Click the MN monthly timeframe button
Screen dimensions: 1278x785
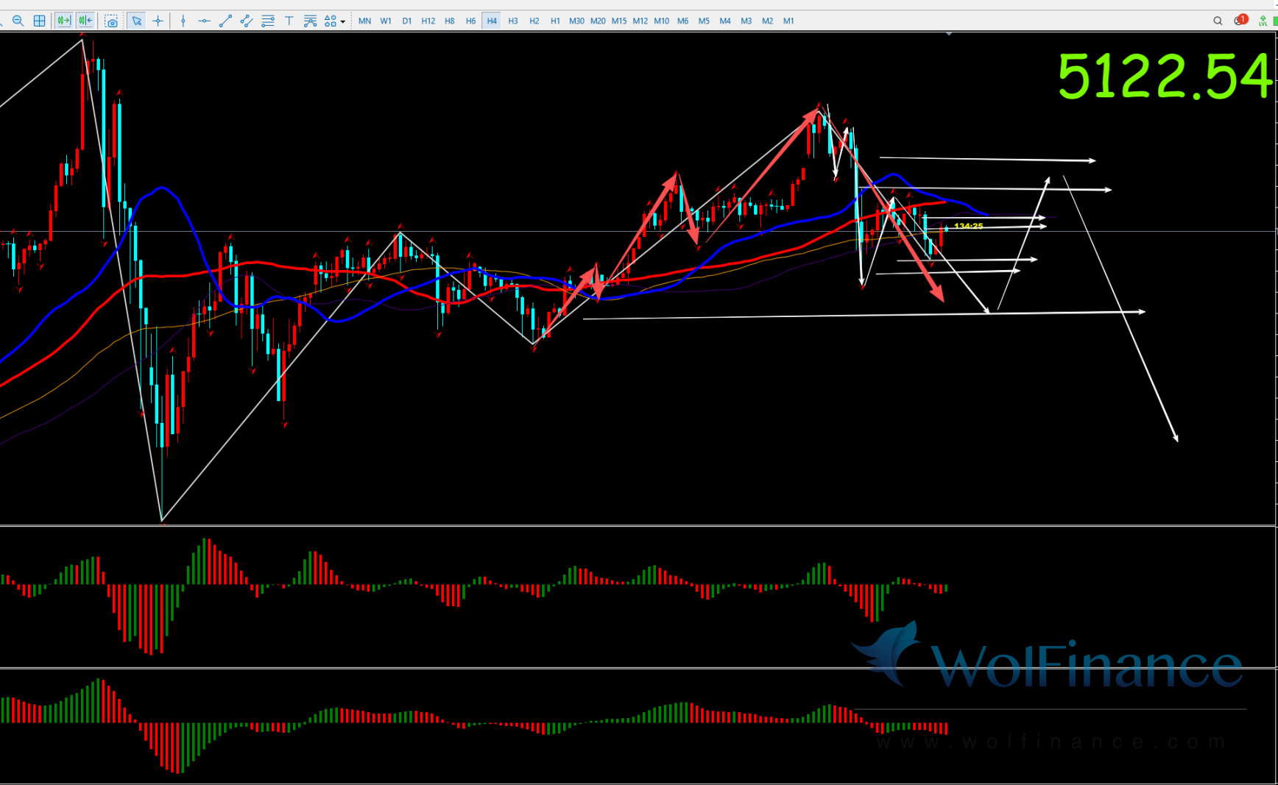(364, 21)
